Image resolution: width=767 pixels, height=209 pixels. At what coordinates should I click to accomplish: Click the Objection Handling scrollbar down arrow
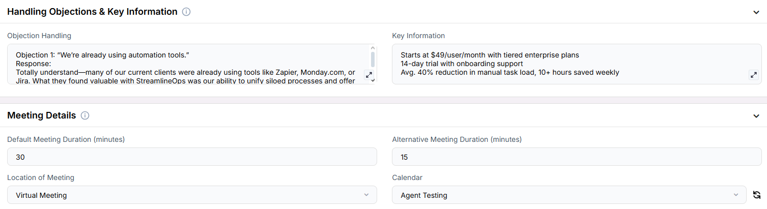tap(373, 80)
